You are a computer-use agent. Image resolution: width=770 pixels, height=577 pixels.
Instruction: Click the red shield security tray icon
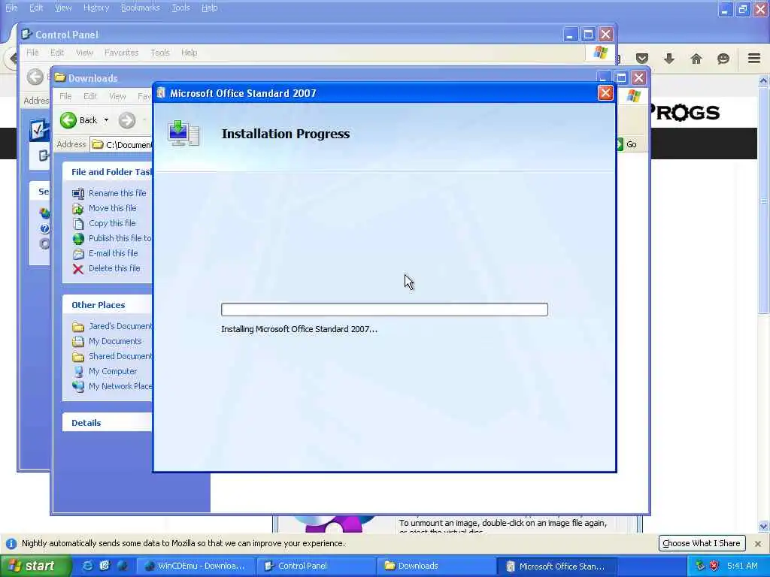point(714,566)
